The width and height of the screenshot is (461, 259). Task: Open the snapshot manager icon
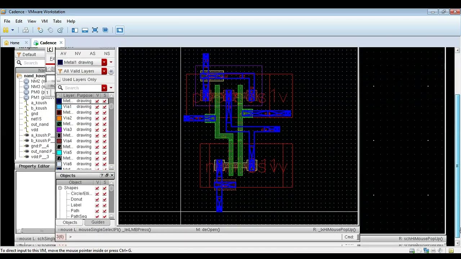(60, 30)
